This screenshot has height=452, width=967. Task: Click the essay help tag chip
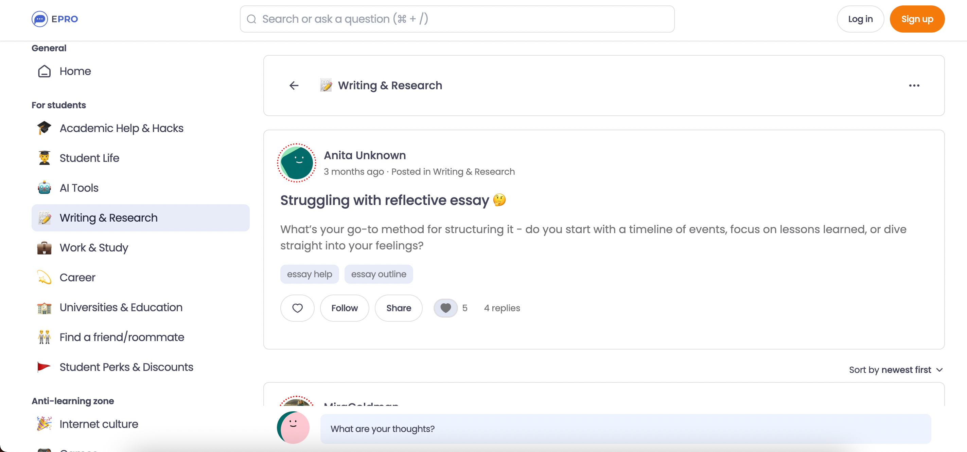[x=309, y=274]
